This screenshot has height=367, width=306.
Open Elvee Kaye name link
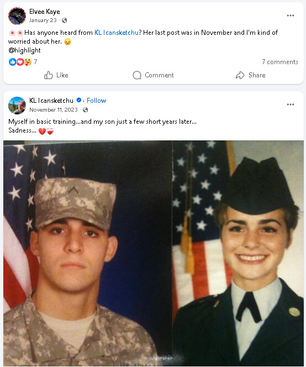(44, 12)
